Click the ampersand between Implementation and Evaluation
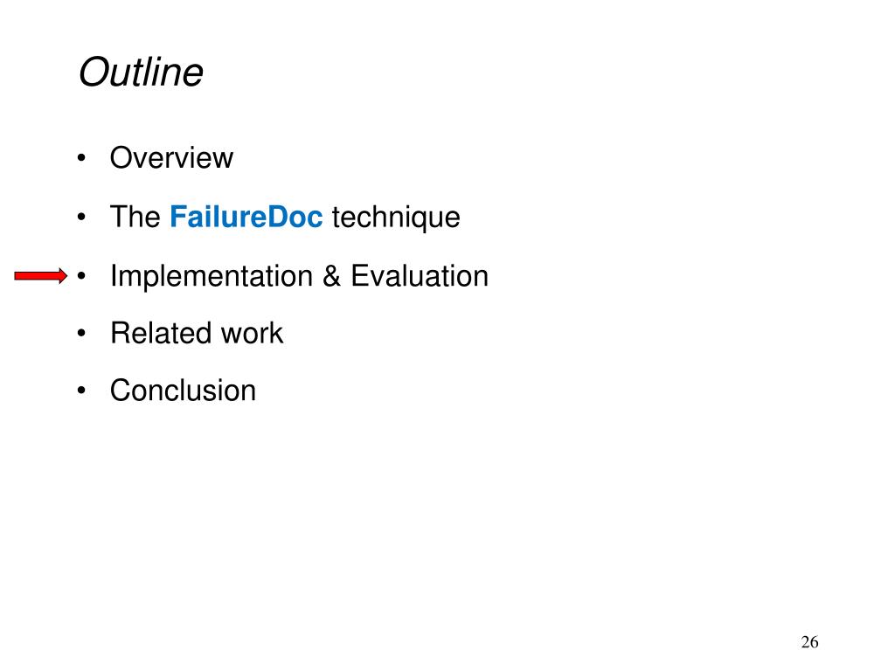Screen dimensions: 895x671 (332, 277)
